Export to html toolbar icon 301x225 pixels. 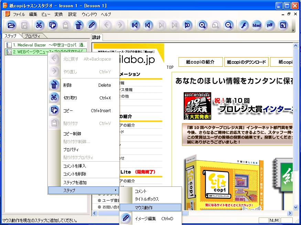click(x=257, y=25)
